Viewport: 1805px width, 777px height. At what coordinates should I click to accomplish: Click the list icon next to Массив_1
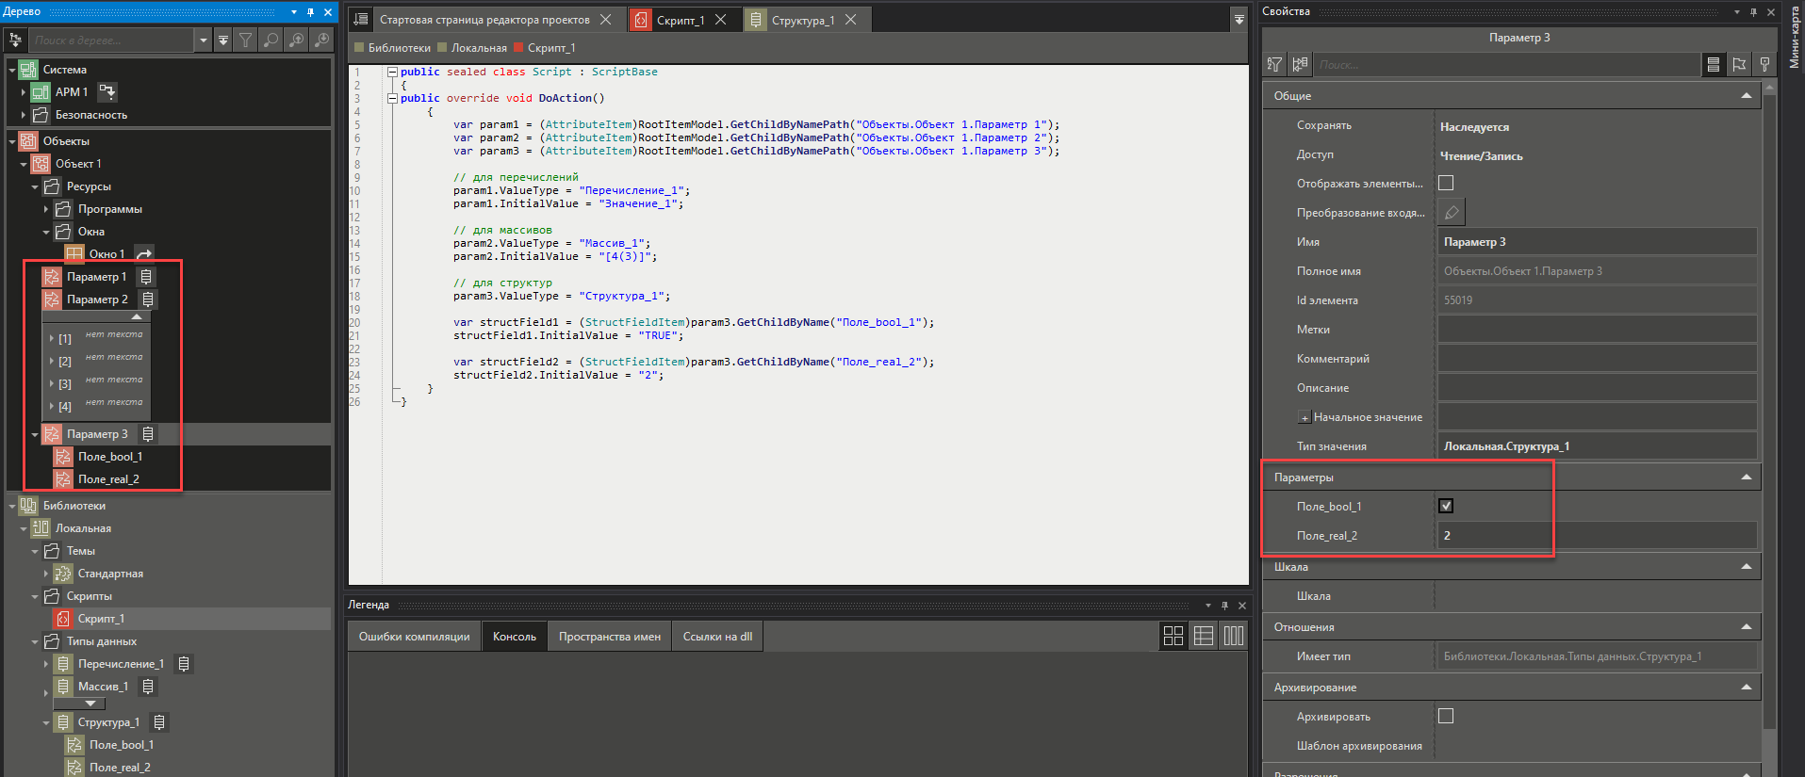coord(148,687)
